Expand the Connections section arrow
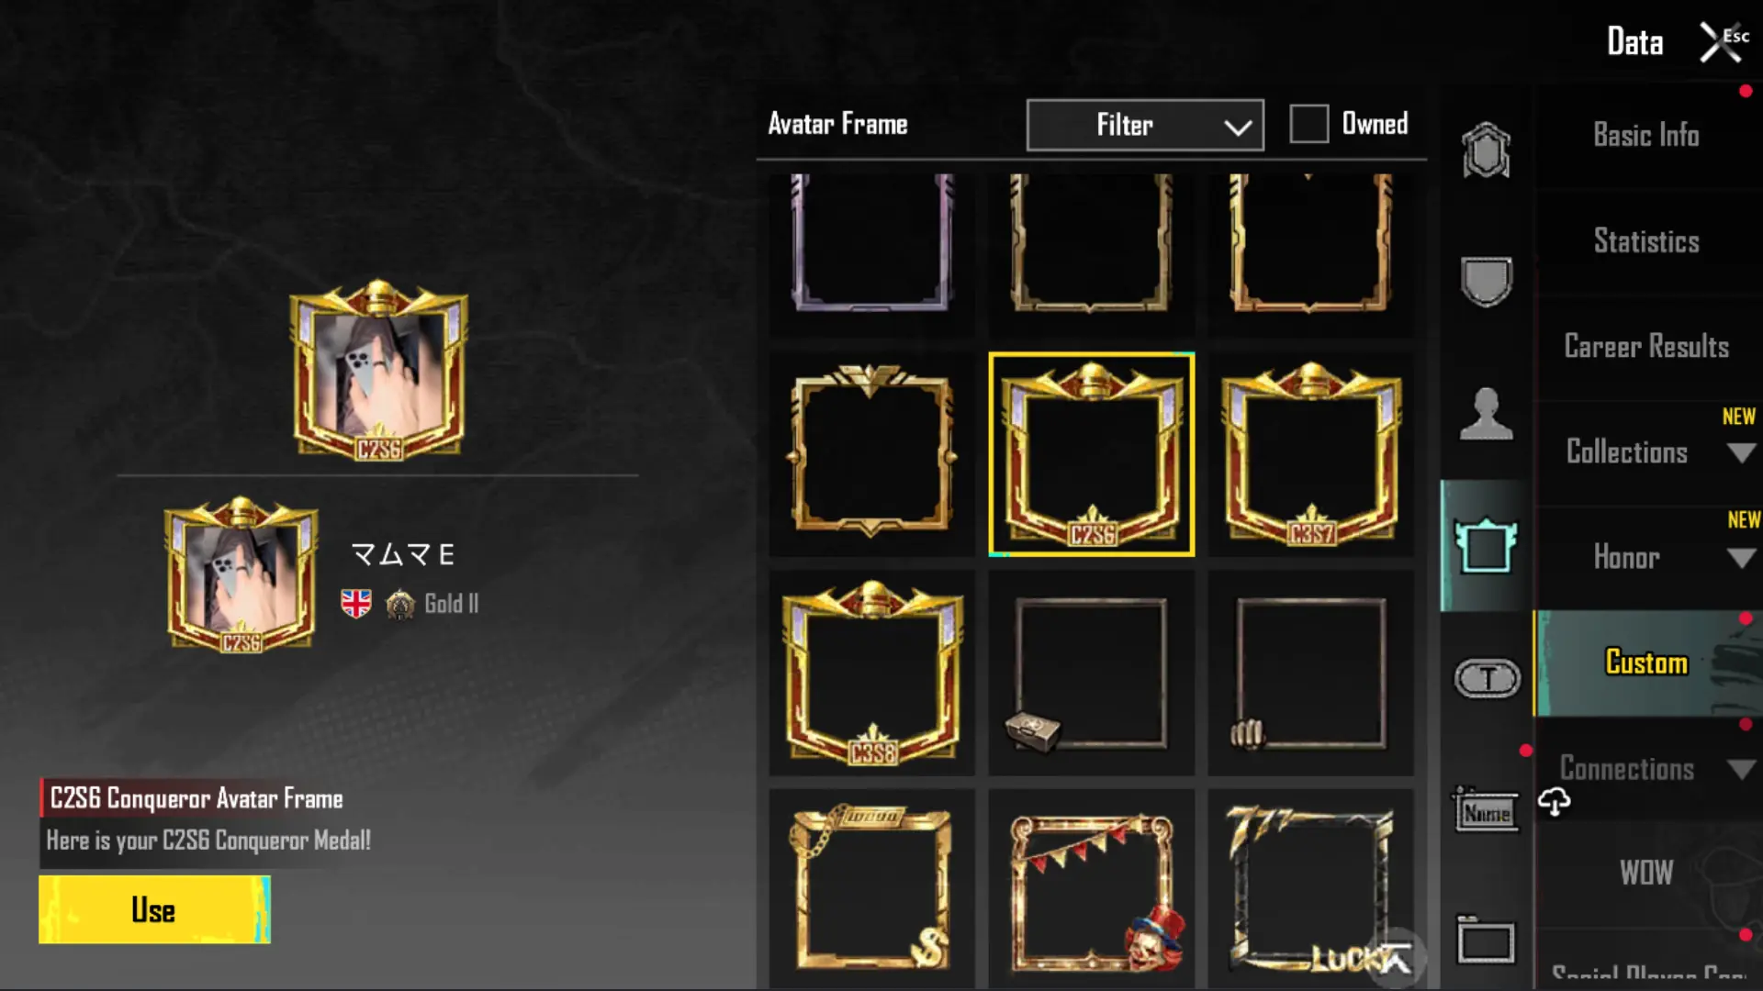This screenshot has height=991, width=1763. 1740,769
